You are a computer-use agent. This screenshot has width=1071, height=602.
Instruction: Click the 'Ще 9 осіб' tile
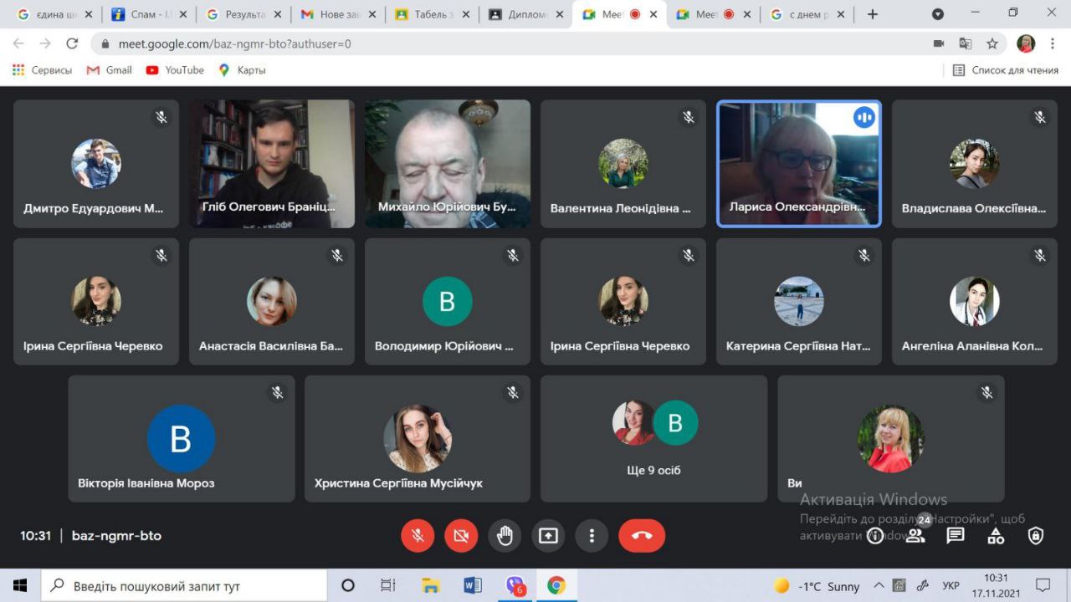[x=653, y=438]
